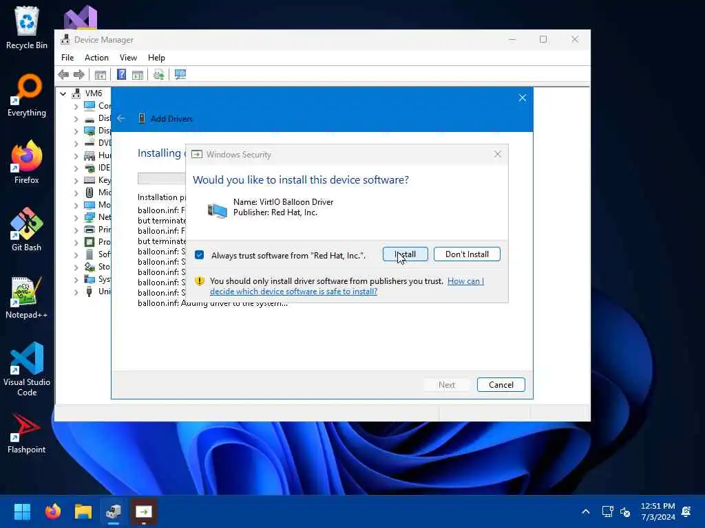Click Cancel in Add Drivers wizard
Image resolution: width=705 pixels, height=528 pixels.
(501, 385)
